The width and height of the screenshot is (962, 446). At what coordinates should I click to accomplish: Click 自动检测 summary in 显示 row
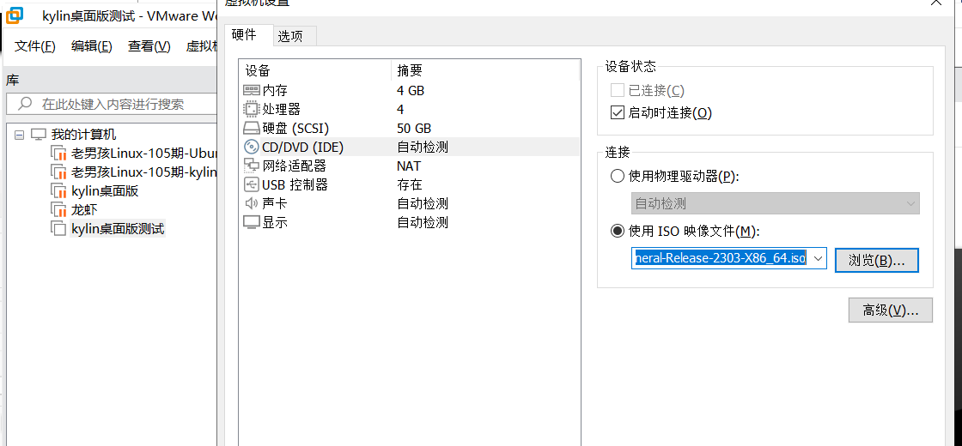[422, 222]
